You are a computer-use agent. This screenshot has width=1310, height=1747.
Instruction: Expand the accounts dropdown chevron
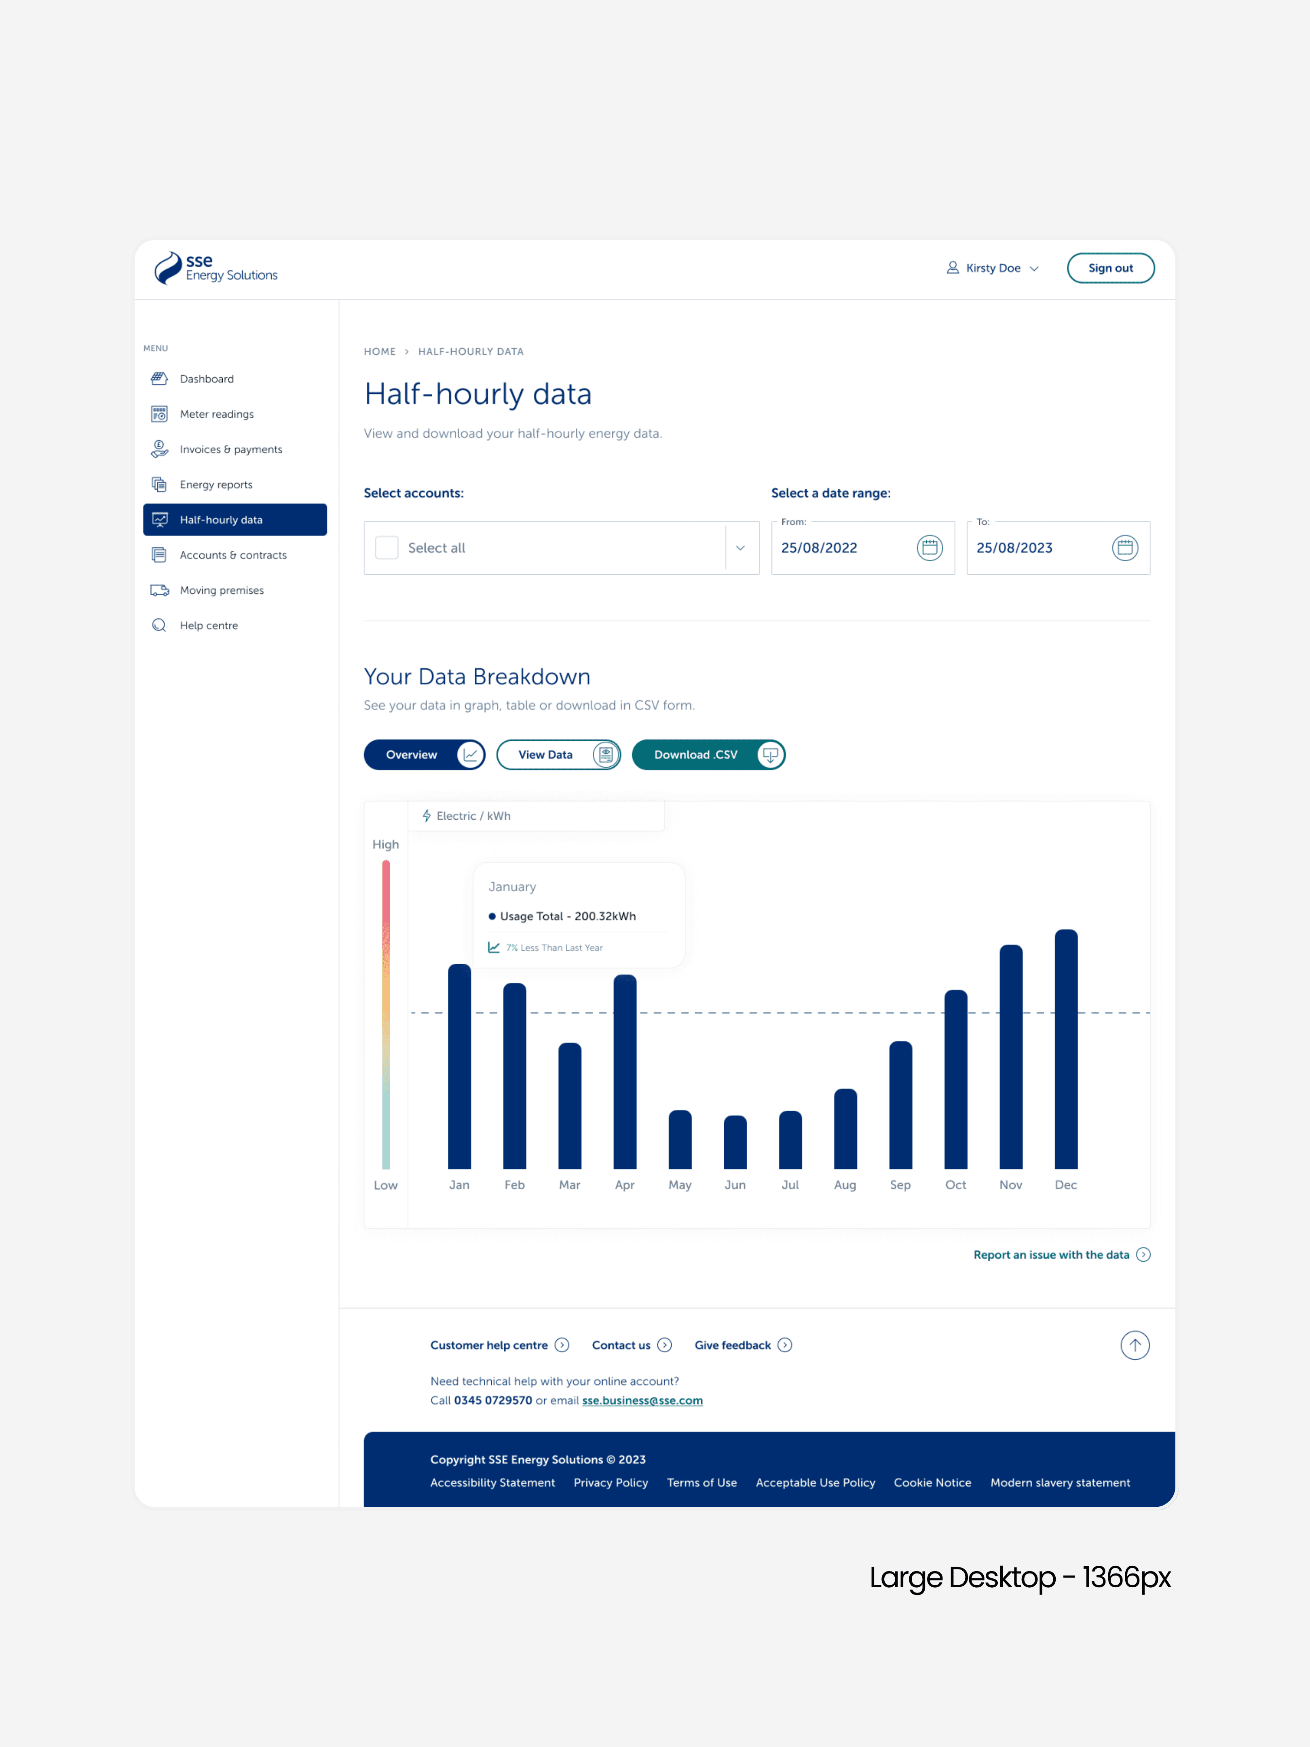[741, 547]
